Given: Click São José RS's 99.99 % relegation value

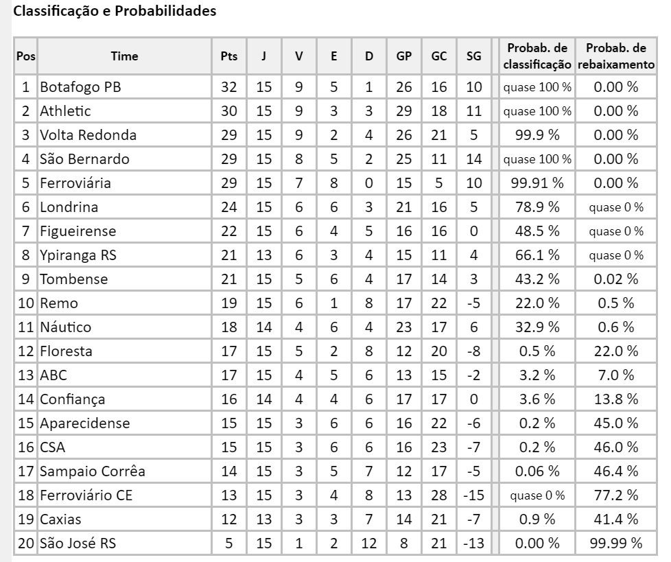Looking at the screenshot, I should coord(615,543).
